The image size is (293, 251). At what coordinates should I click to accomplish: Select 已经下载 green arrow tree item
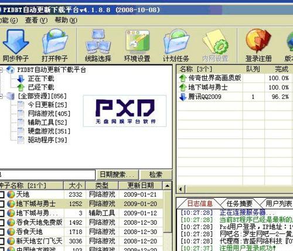(36, 87)
